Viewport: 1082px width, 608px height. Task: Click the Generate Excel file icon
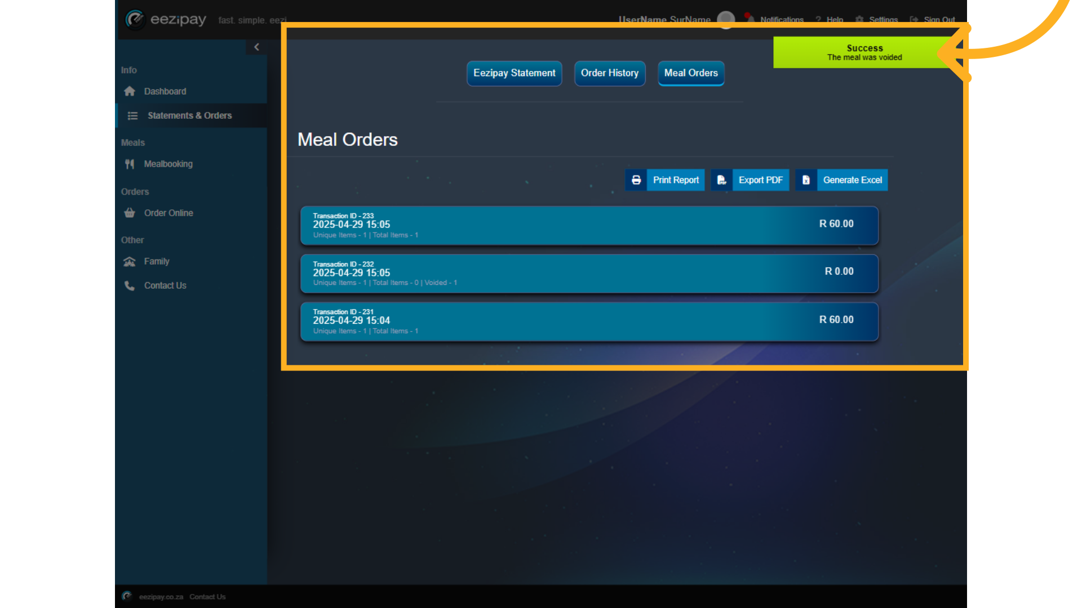point(806,180)
